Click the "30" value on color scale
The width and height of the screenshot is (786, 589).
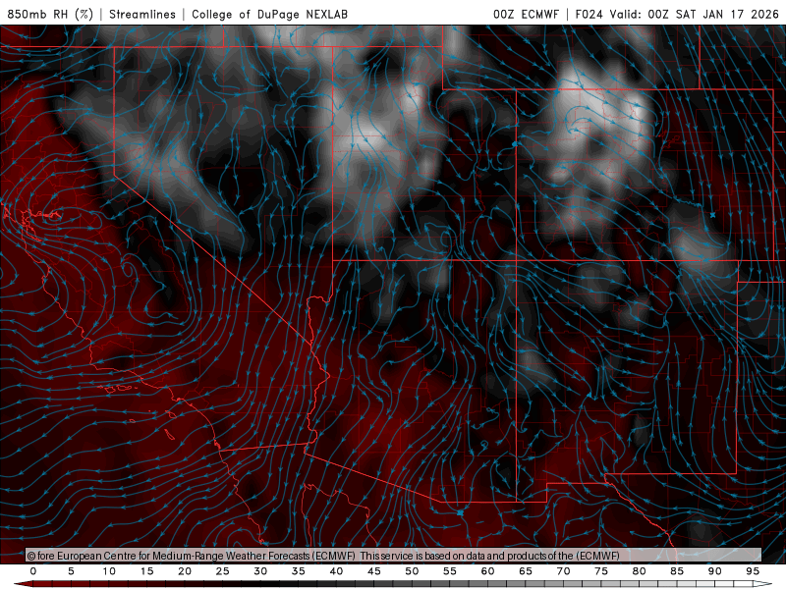pos(260,571)
